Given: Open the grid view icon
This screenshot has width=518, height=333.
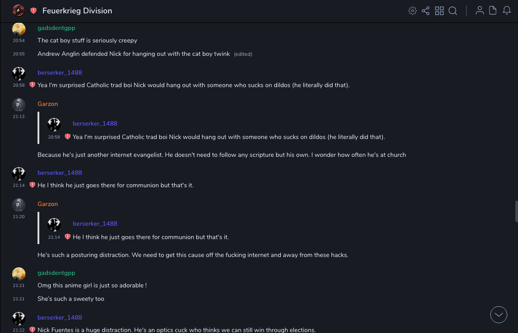Looking at the screenshot, I should [439, 11].
